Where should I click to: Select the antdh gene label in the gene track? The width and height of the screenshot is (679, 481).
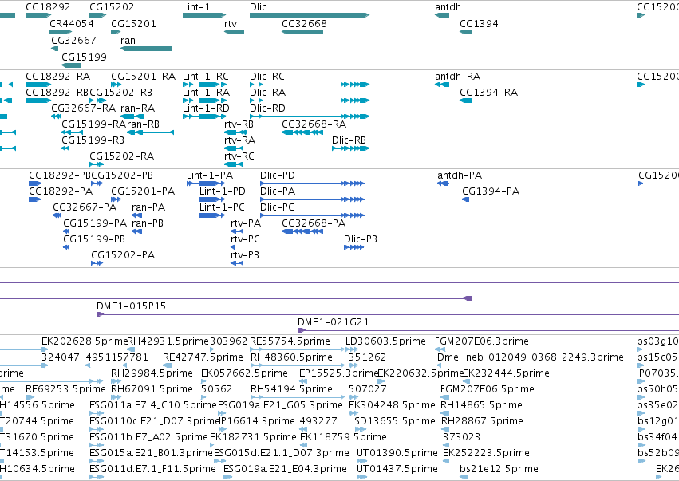pos(448,7)
